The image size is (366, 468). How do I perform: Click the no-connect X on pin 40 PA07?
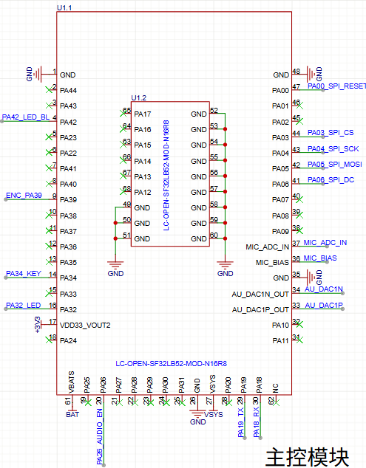point(299,199)
